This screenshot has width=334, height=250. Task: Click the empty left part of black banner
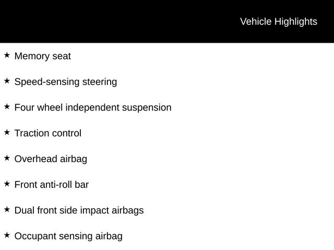(x=78, y=21)
